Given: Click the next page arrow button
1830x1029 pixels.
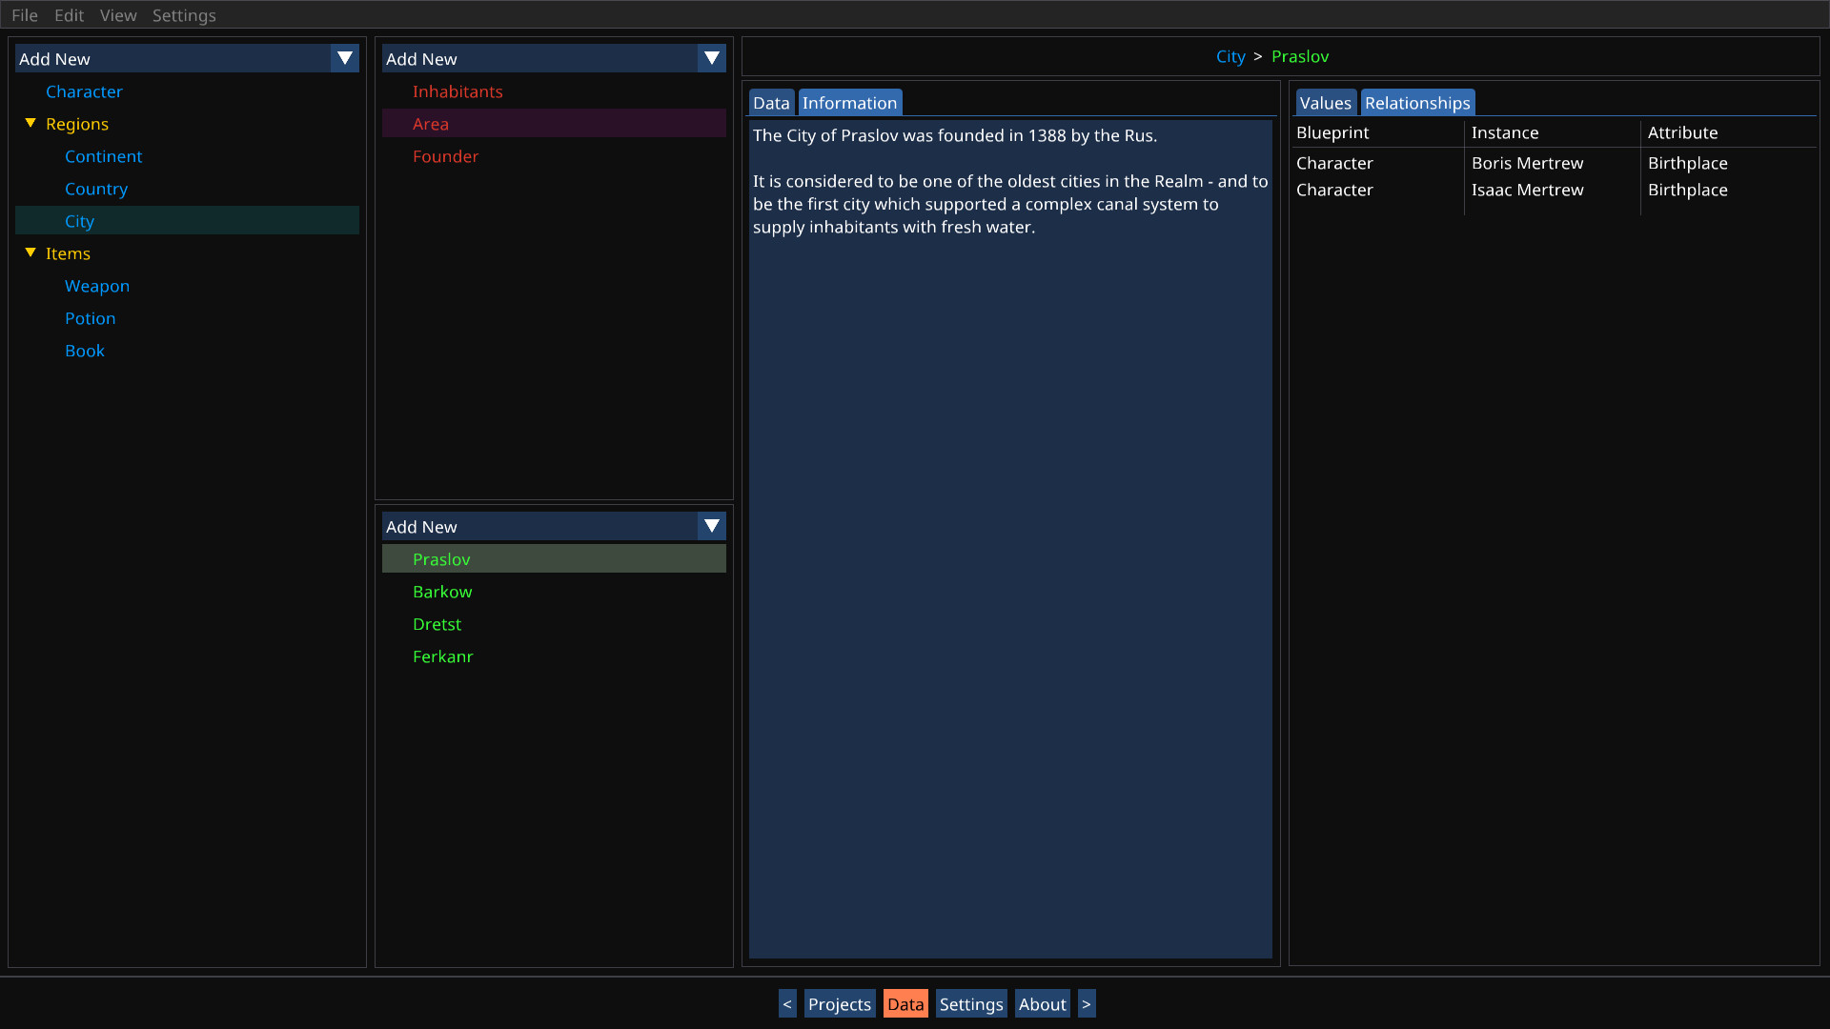Looking at the screenshot, I should click(x=1086, y=1003).
